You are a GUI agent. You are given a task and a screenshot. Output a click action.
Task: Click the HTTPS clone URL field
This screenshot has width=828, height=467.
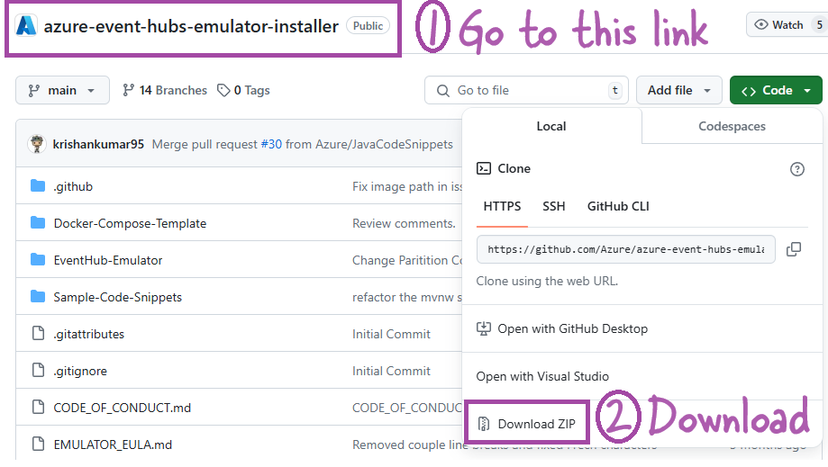click(626, 249)
